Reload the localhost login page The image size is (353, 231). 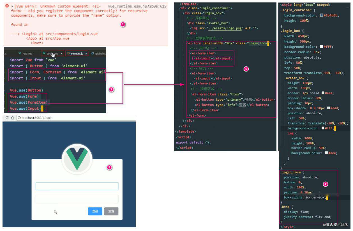(x=7, y=118)
